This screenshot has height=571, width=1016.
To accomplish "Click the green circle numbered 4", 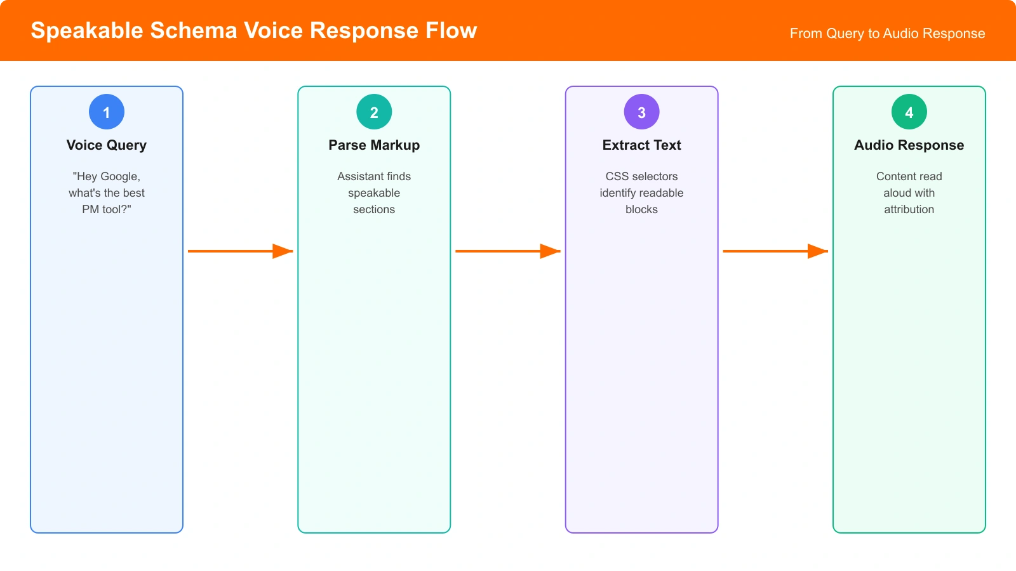I will click(909, 111).
